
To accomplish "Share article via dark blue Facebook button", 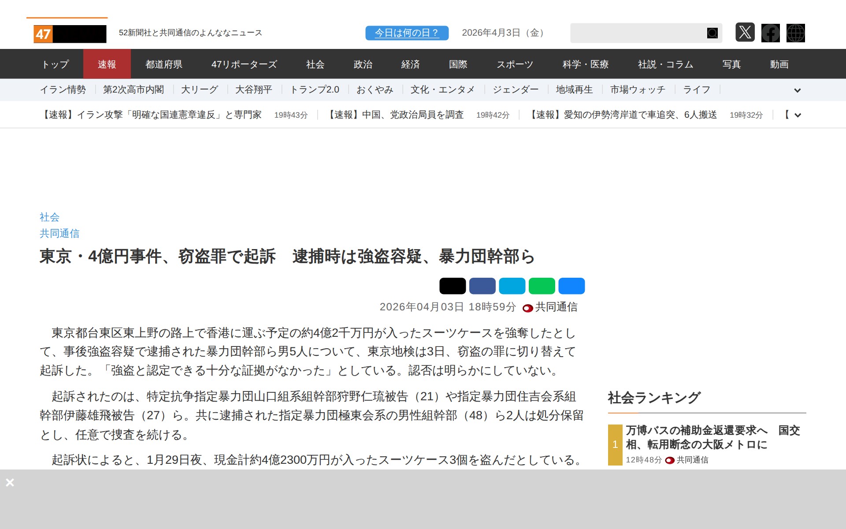I will (x=482, y=286).
